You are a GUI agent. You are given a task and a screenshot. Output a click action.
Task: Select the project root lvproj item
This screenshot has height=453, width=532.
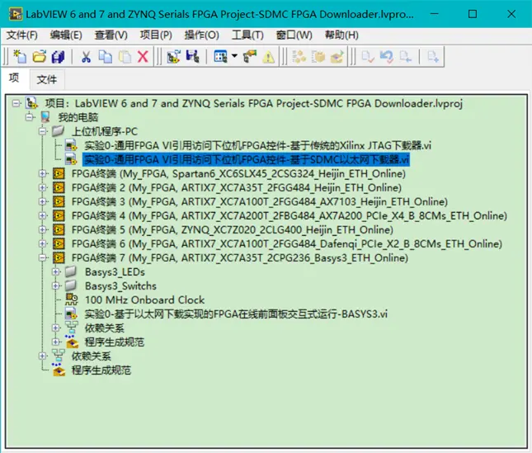pos(254,103)
